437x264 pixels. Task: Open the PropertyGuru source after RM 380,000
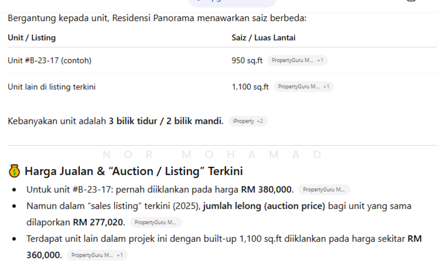[x=324, y=190]
